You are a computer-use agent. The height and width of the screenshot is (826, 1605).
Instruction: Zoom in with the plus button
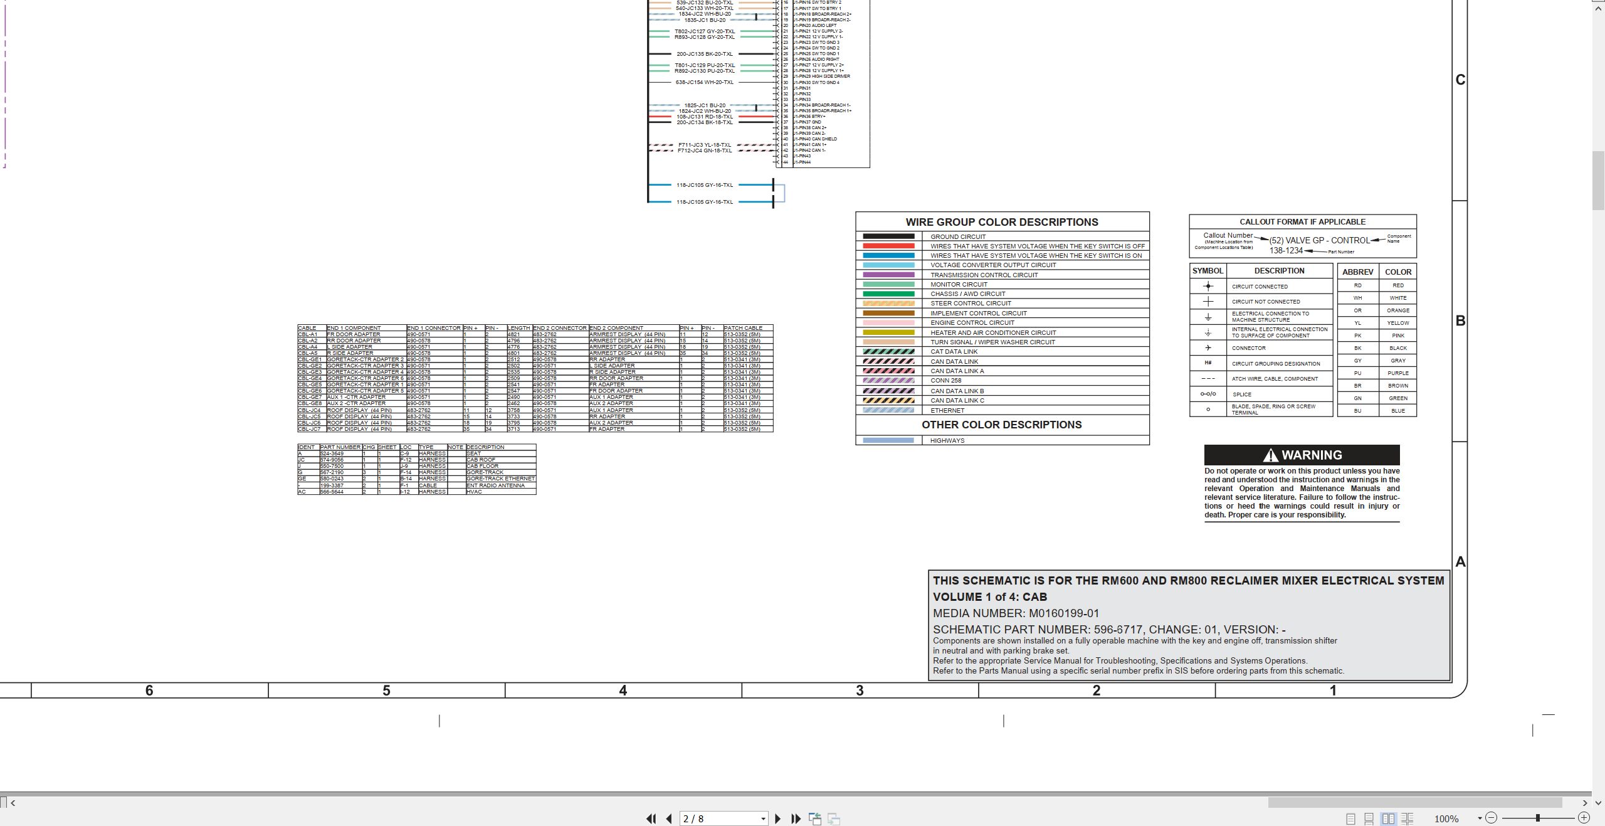point(1584,818)
